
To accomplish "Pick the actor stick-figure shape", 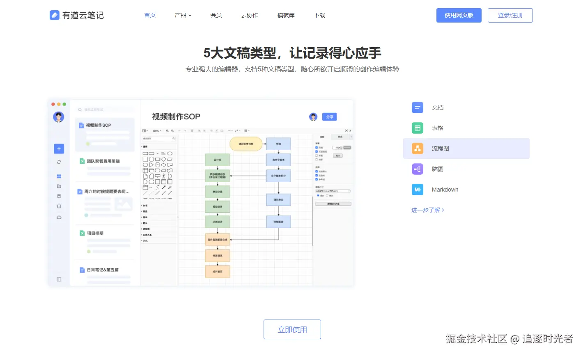I will (164, 176).
